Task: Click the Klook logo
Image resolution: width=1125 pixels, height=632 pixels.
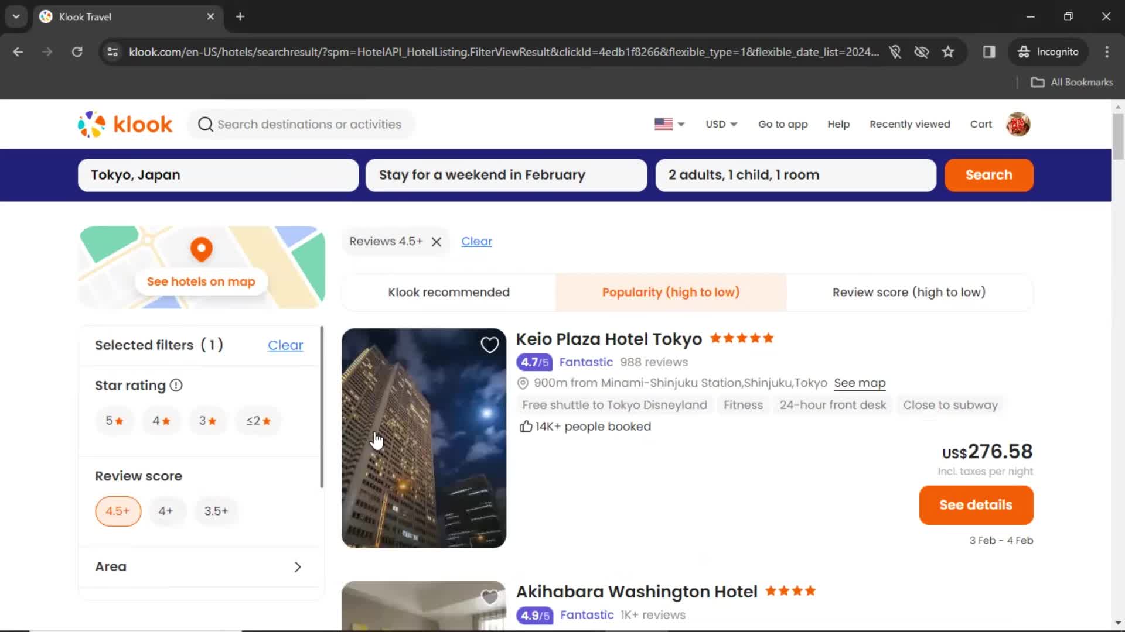Action: click(x=125, y=124)
